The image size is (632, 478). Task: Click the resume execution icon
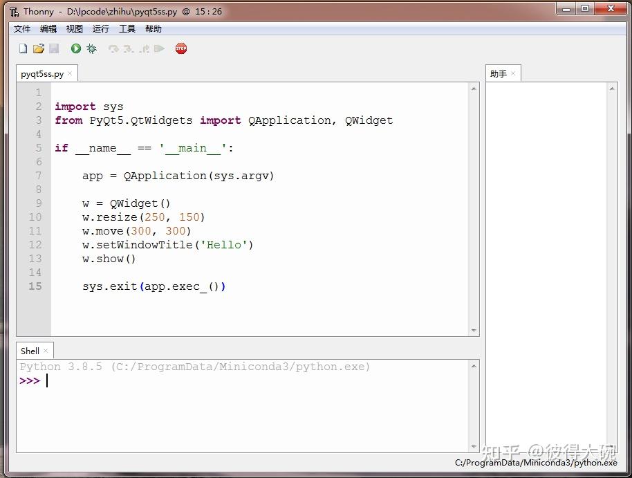point(158,48)
